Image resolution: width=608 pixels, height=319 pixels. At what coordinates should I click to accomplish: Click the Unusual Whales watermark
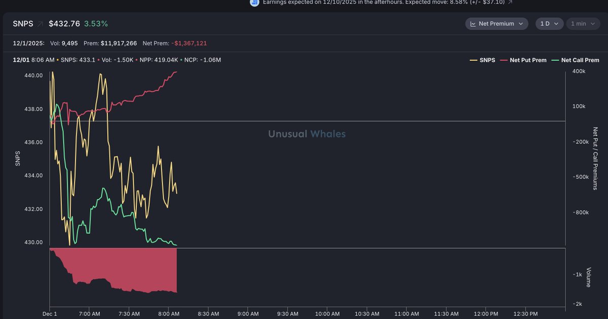(x=307, y=134)
